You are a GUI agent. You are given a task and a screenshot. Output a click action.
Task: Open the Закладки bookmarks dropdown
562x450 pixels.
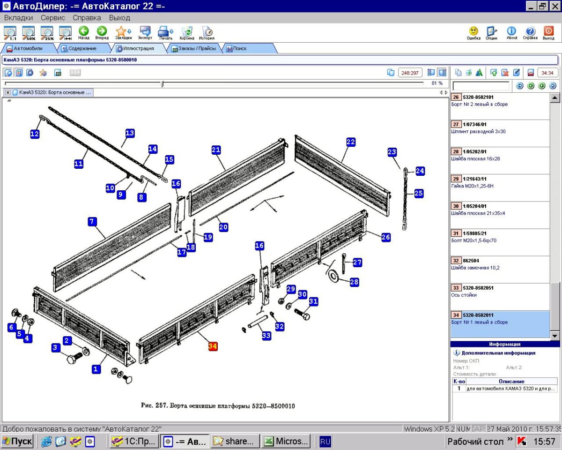click(129, 32)
